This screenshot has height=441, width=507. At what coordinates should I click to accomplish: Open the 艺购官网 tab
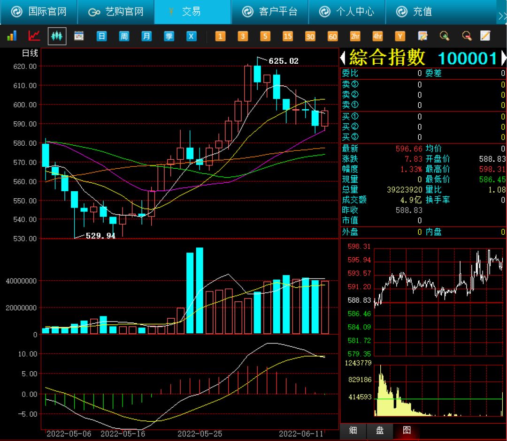[x=116, y=12]
